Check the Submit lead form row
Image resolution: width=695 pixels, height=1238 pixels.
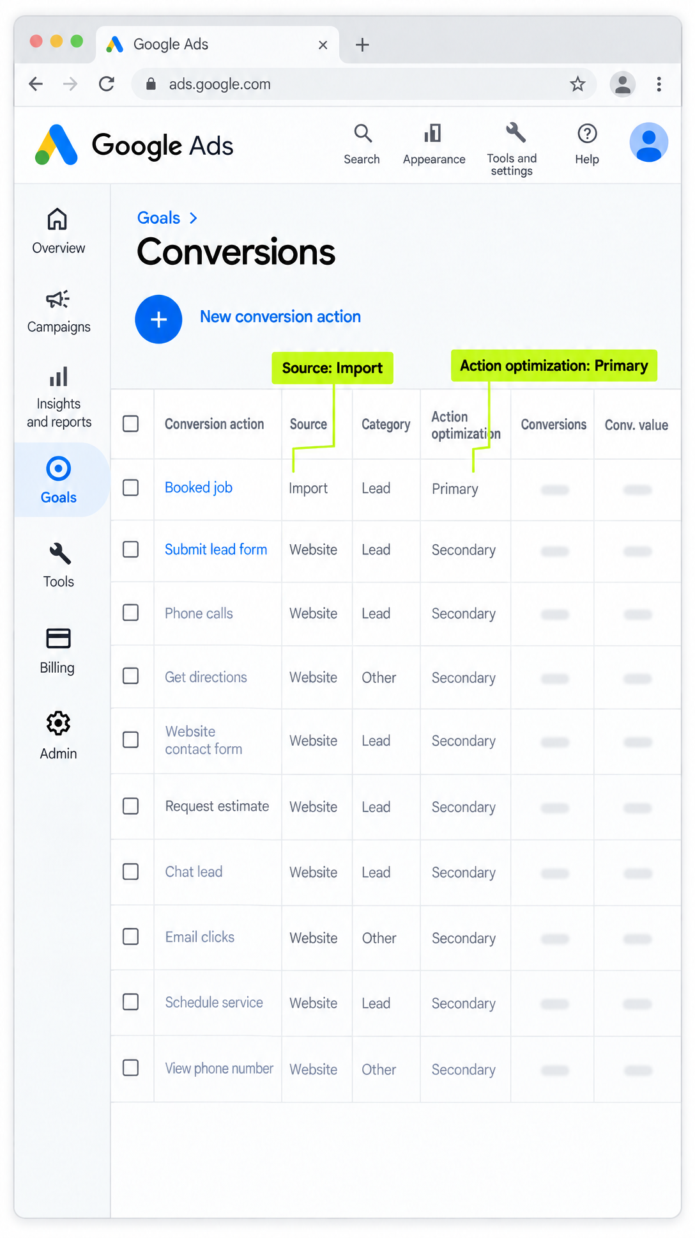point(131,549)
